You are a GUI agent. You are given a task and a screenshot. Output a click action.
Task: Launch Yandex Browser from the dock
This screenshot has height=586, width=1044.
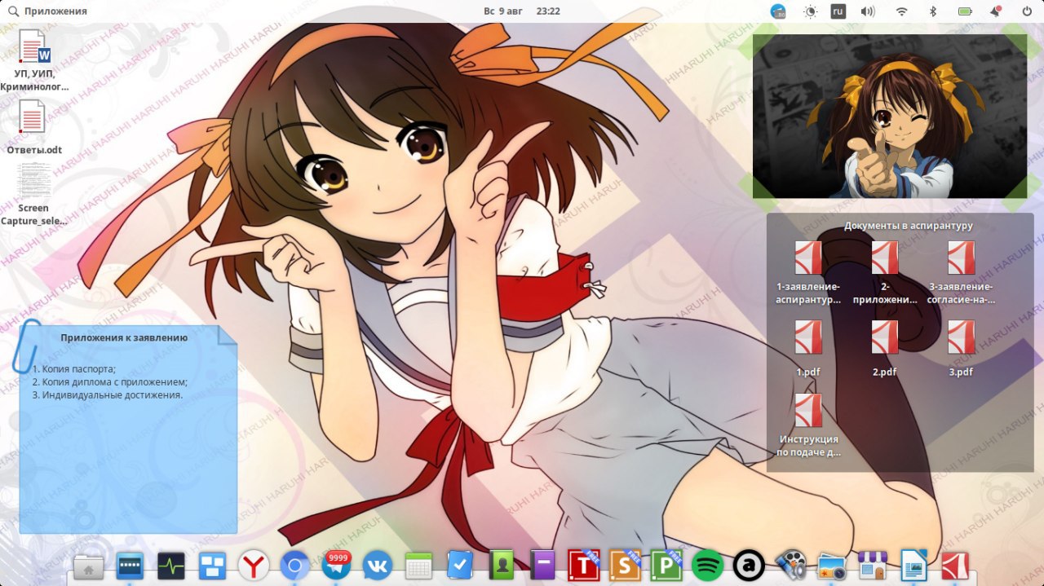pyautogui.click(x=254, y=566)
